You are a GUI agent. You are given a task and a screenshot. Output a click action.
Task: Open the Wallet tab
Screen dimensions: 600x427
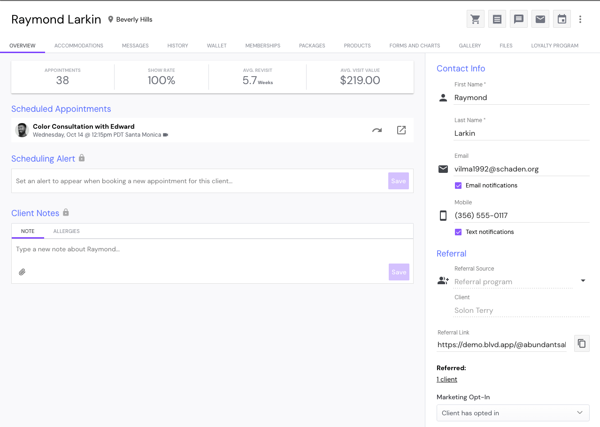217,46
